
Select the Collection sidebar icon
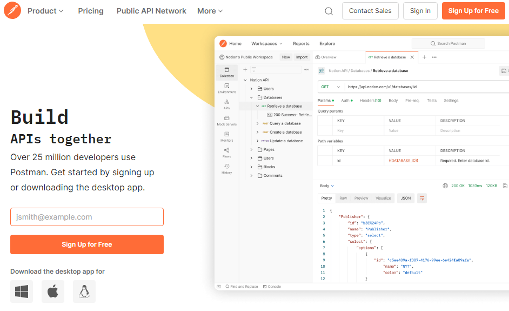pos(226,72)
